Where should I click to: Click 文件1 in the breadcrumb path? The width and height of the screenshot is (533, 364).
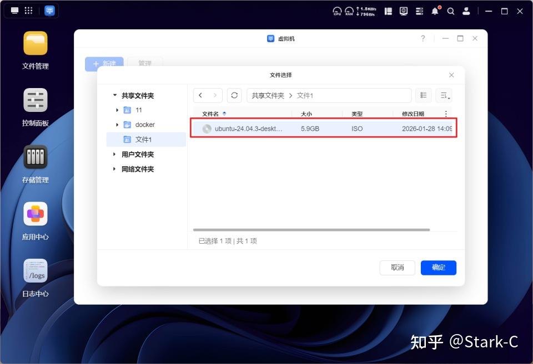click(x=305, y=95)
